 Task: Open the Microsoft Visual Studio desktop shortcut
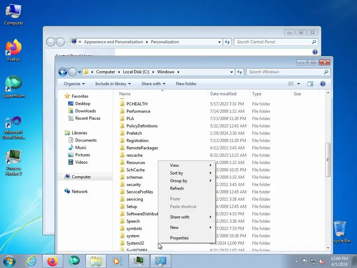click(14, 128)
